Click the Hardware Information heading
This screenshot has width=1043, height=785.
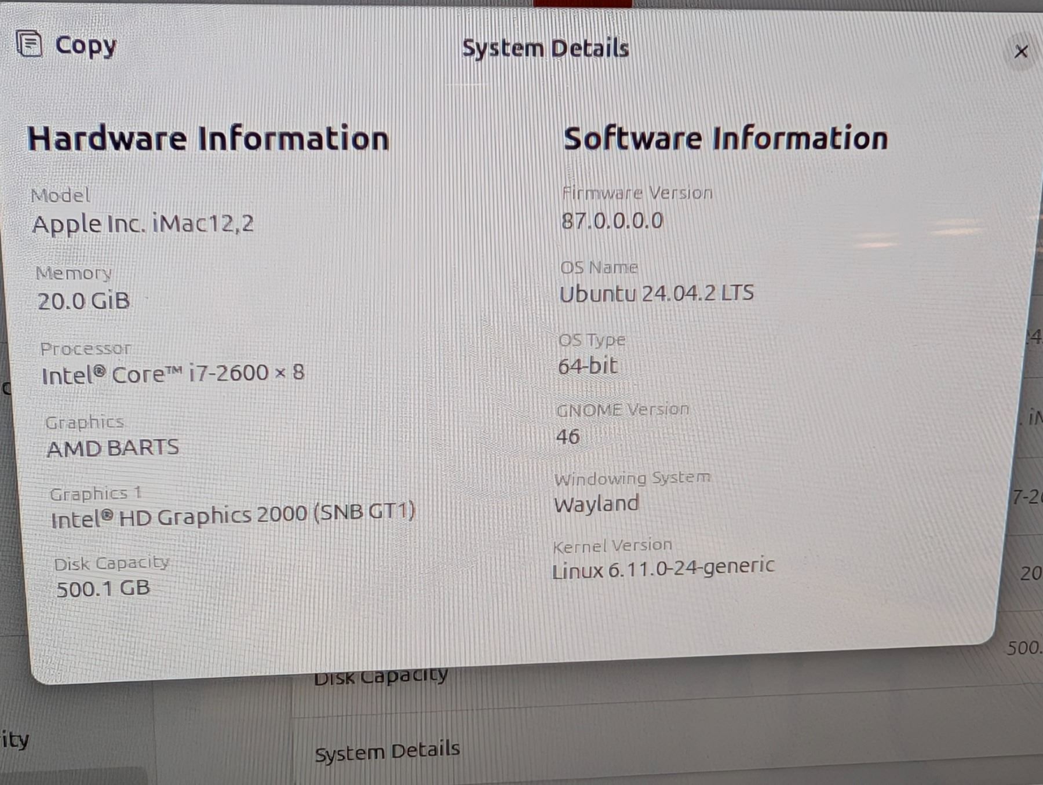(208, 139)
